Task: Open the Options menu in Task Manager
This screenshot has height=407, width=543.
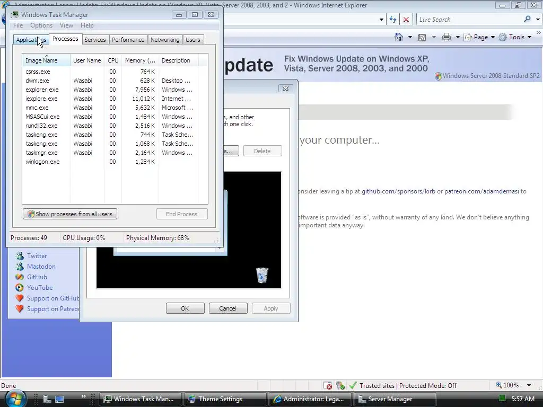Action: tap(41, 25)
